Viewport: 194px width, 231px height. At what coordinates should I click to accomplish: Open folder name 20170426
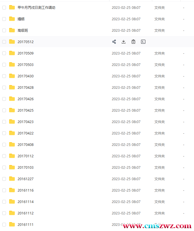click(26, 99)
